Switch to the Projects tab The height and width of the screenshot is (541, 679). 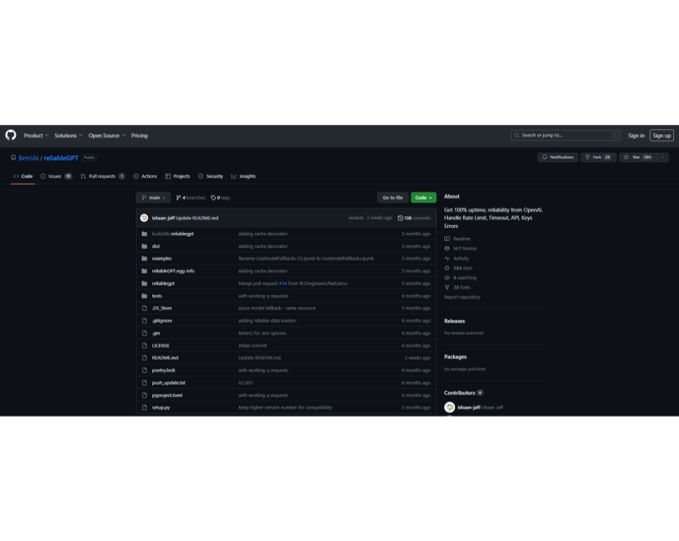coord(178,177)
